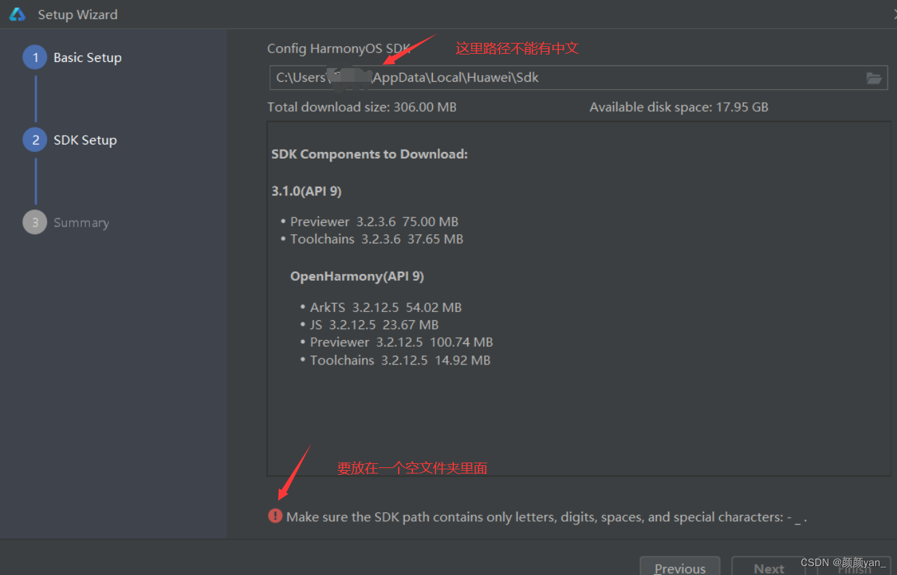Click the red error warning icon
The height and width of the screenshot is (575, 897).
tap(275, 516)
